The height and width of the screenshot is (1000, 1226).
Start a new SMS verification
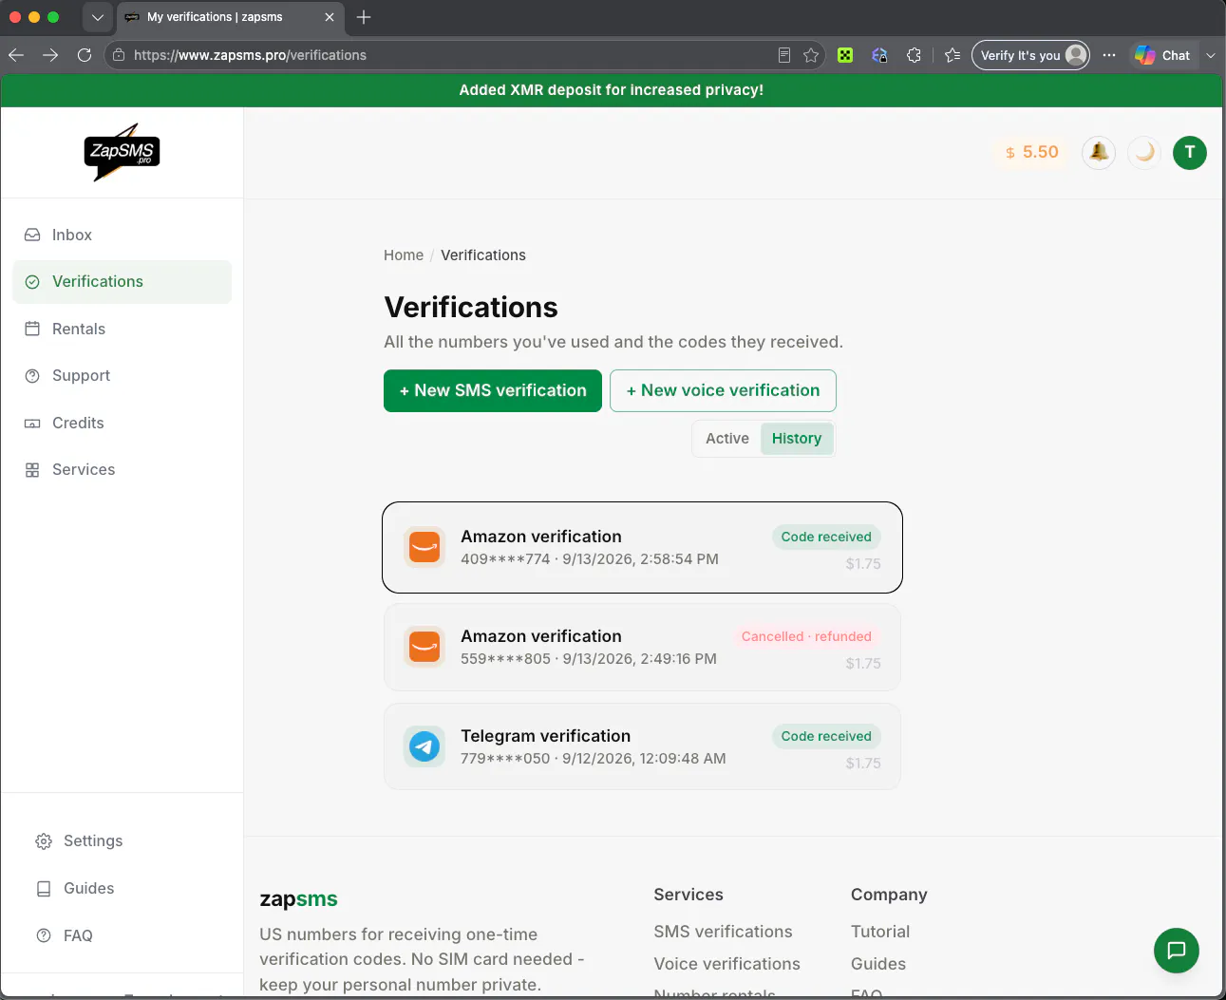click(x=493, y=390)
